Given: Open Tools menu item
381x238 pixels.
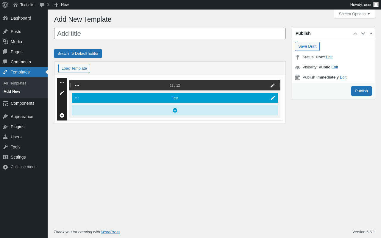Looking at the screenshot, I should pos(24,147).
